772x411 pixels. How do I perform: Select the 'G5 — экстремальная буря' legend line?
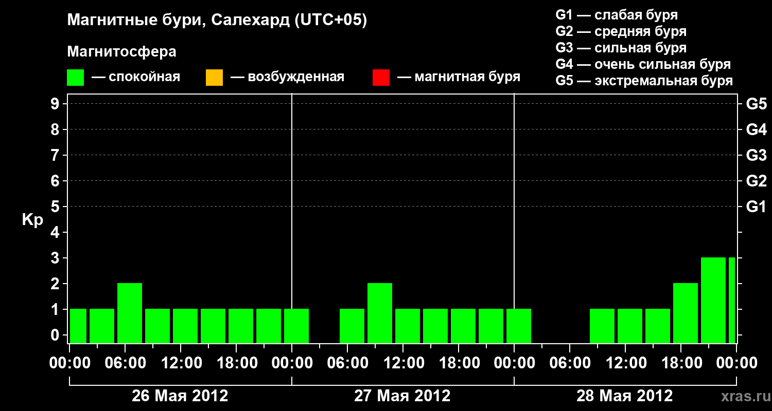pos(644,81)
